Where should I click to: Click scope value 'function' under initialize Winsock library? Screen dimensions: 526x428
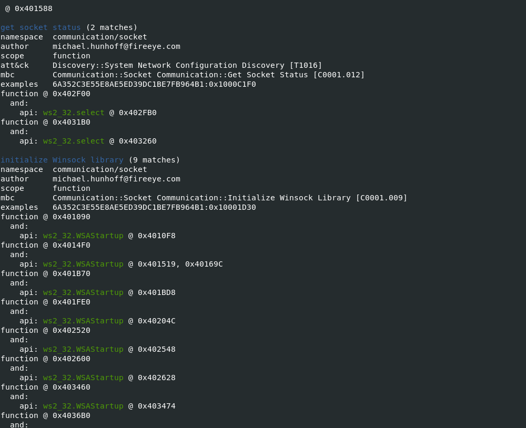(x=72, y=189)
